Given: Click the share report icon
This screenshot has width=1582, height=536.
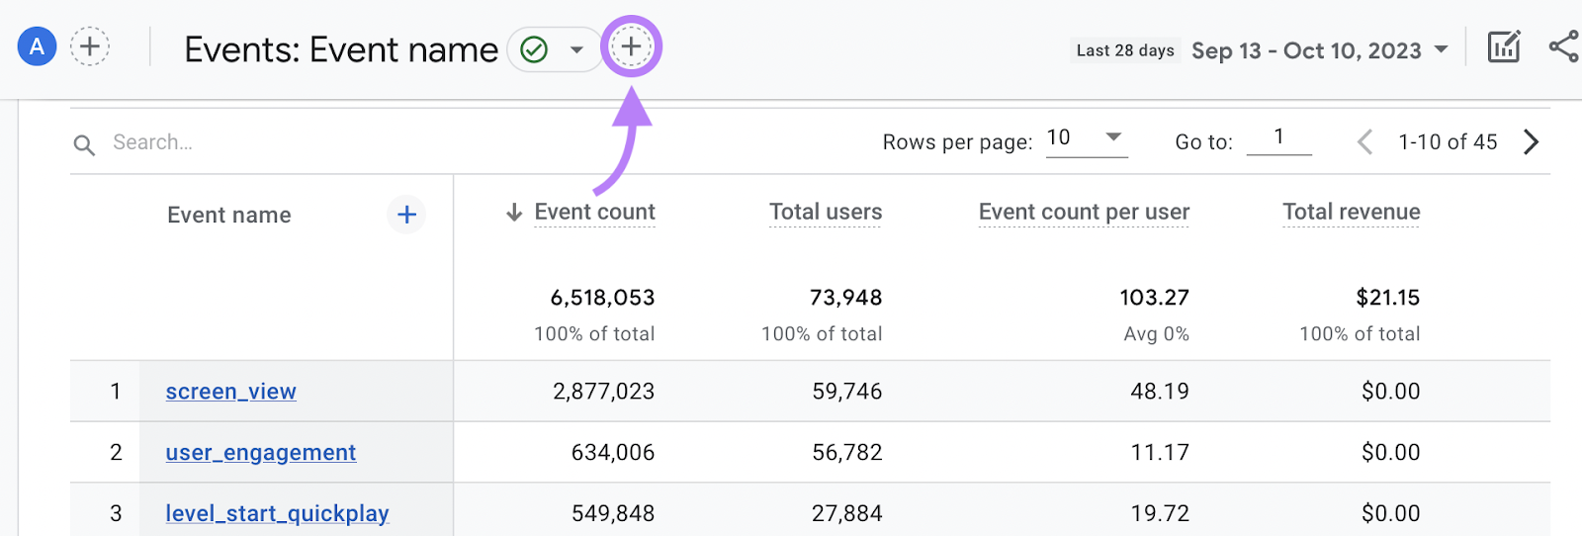Looking at the screenshot, I should pyautogui.click(x=1563, y=46).
